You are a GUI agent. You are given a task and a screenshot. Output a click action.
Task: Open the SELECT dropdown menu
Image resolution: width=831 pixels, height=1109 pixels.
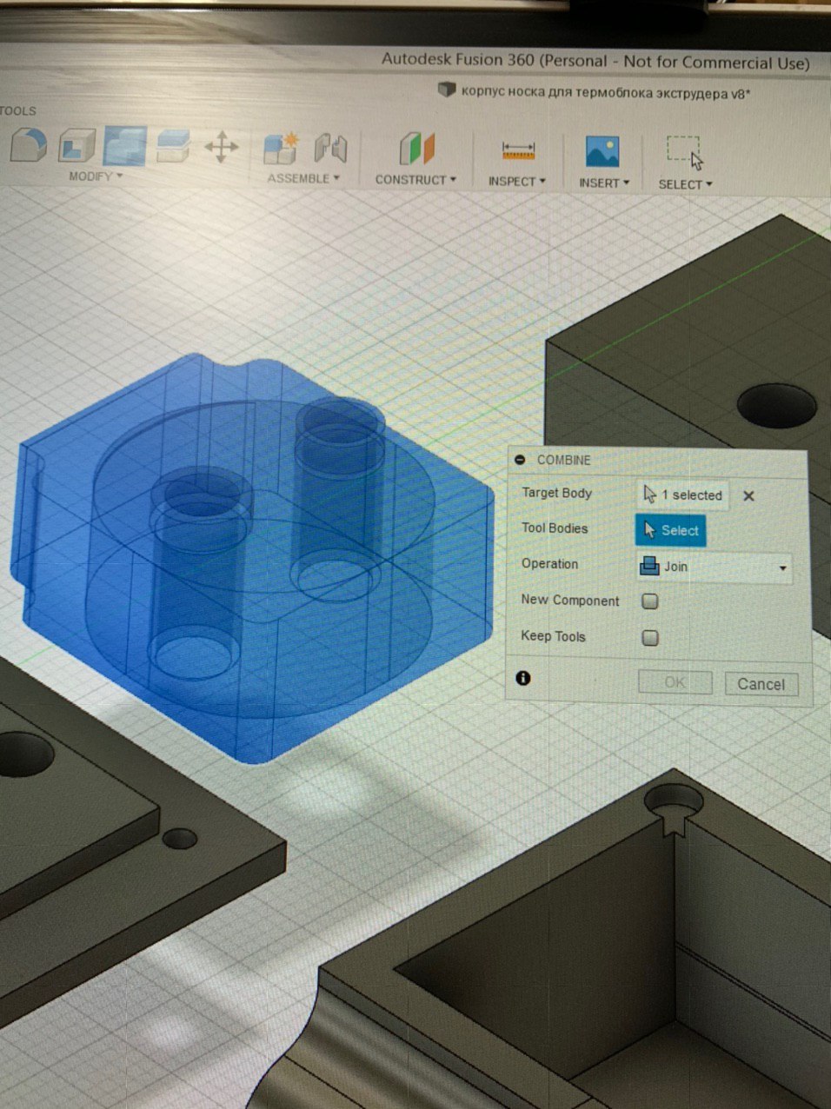[685, 184]
